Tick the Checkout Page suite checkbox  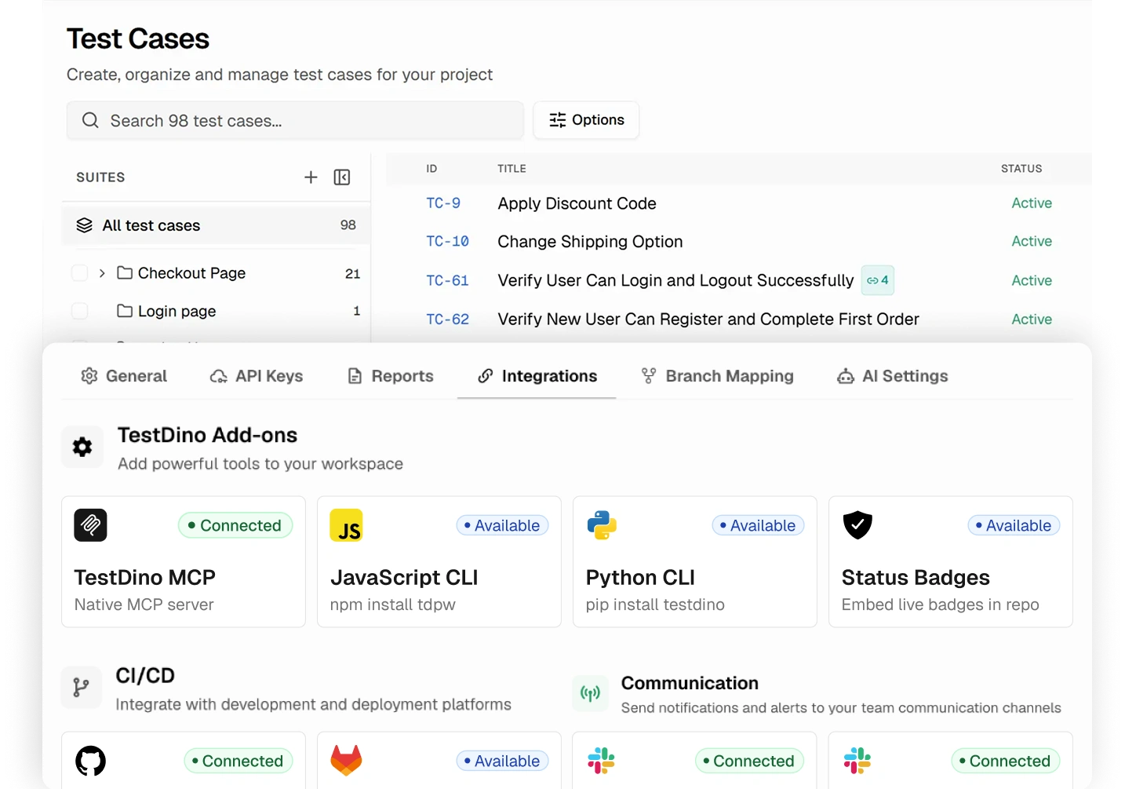[x=79, y=273]
